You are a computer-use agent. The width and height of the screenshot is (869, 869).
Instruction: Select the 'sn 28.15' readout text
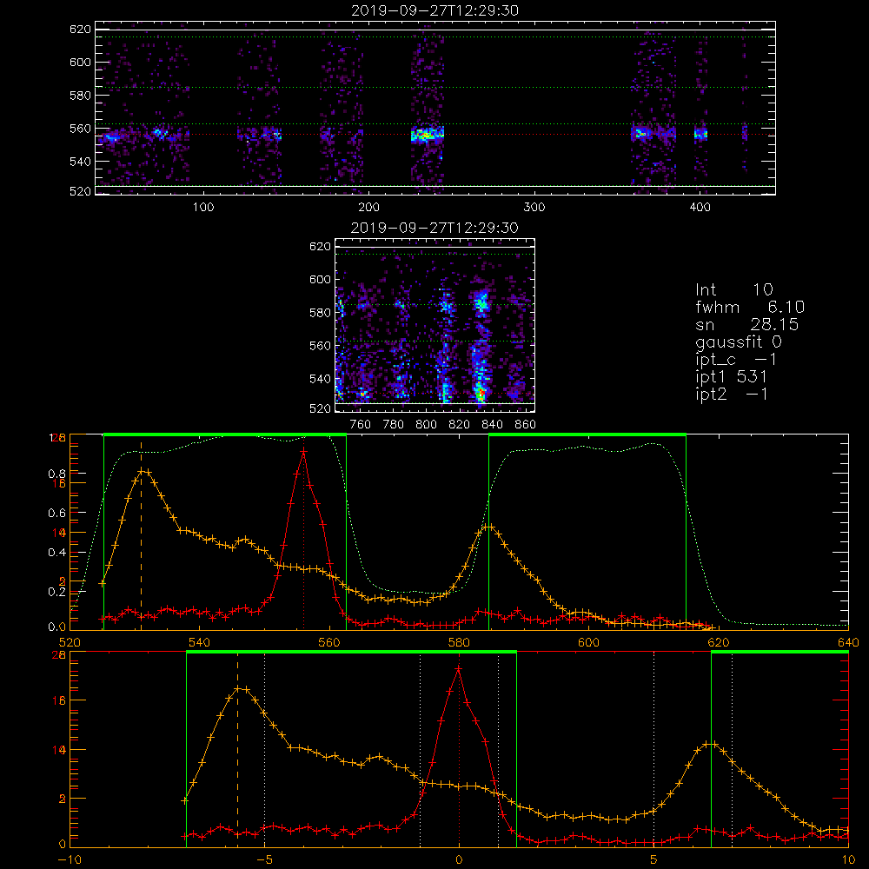746,324
